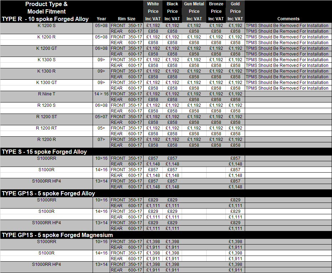
Task: Select the '350-17' rim size for R 1200 S
Action: coord(135,105)
